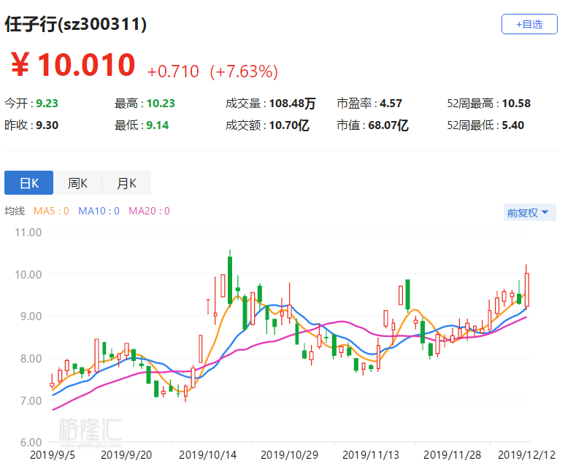Click the 8.00 price axis label

pos(31,359)
